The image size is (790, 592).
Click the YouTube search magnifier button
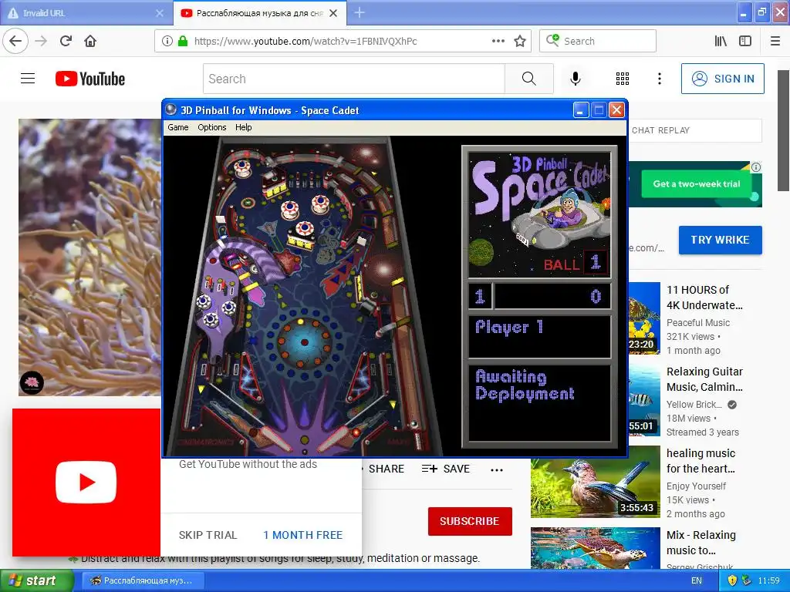coord(529,79)
